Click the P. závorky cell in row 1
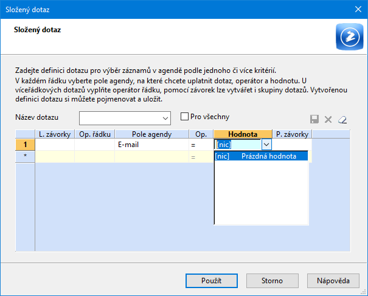This screenshot has width=368, height=296. tap(292, 145)
